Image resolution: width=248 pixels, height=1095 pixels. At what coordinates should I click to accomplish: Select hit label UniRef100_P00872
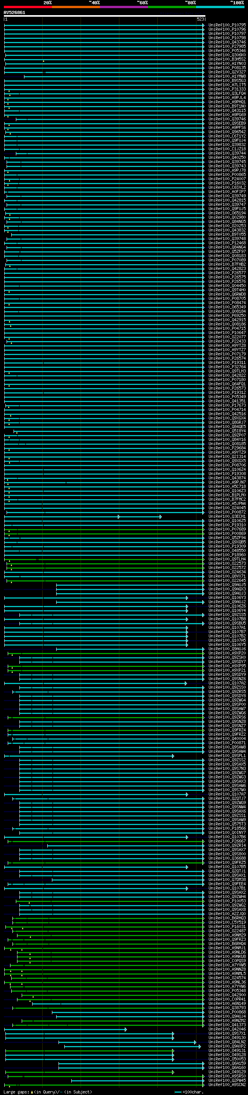click(227, 512)
